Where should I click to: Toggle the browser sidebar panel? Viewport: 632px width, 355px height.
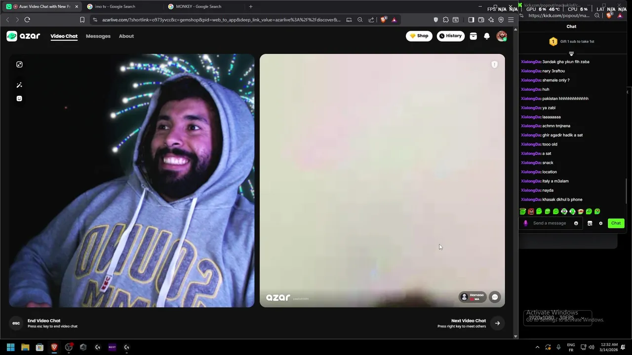(471, 20)
